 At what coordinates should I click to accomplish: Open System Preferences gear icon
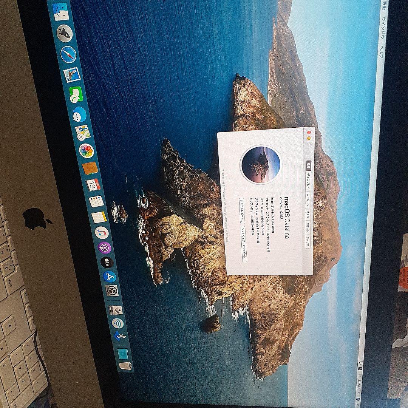[112, 291]
